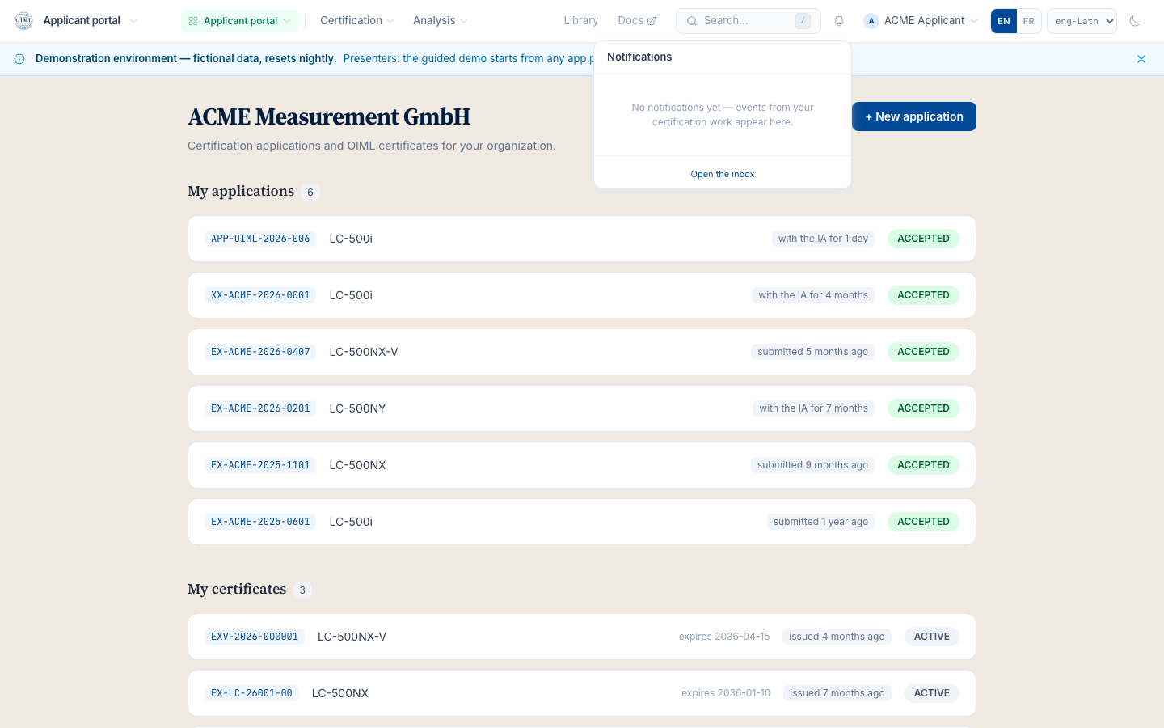
Task: Click the info icon in demo banner
Action: point(19,59)
